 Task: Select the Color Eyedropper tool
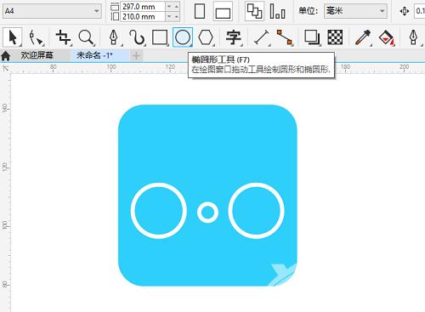pos(363,37)
